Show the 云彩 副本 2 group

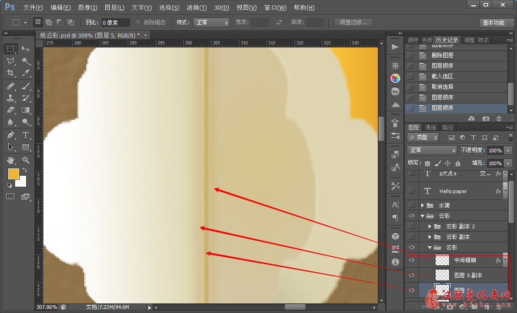(412, 226)
